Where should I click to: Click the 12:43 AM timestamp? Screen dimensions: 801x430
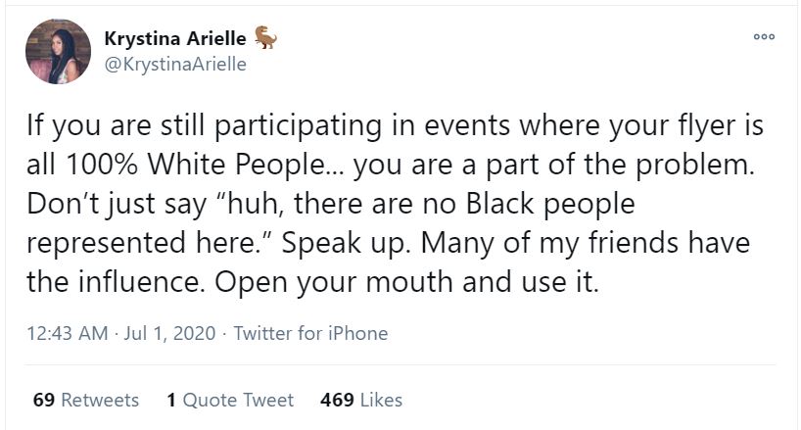point(68,333)
